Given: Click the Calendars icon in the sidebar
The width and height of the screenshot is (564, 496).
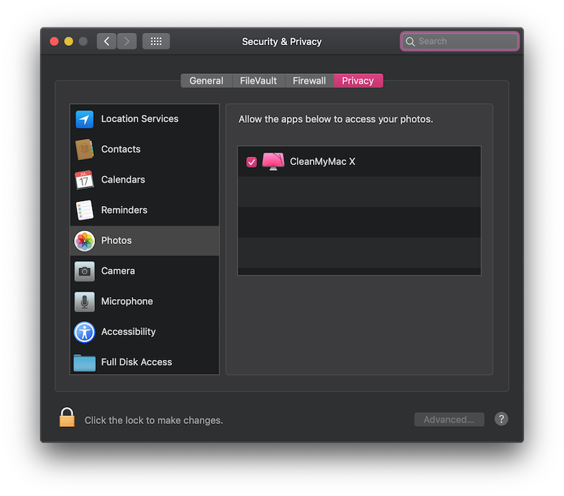Looking at the screenshot, I should pos(85,180).
